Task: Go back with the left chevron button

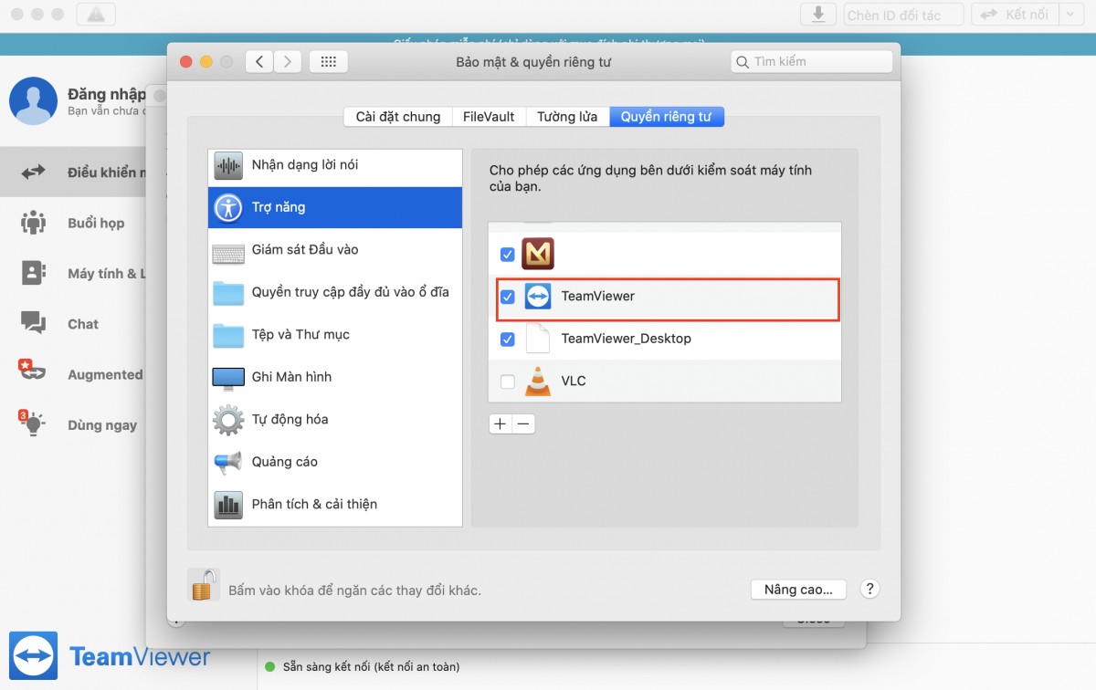Action: coord(259,61)
